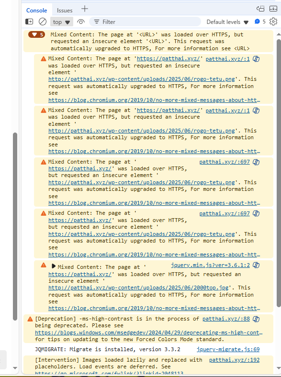281x377 pixels.
Task: Click Copilot explain icon beside second patthai.xyz/:1
Action: (x=256, y=111)
